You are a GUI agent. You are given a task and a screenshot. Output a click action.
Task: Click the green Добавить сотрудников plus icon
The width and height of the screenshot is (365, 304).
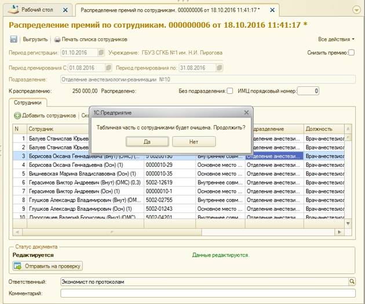pyautogui.click(x=17, y=116)
